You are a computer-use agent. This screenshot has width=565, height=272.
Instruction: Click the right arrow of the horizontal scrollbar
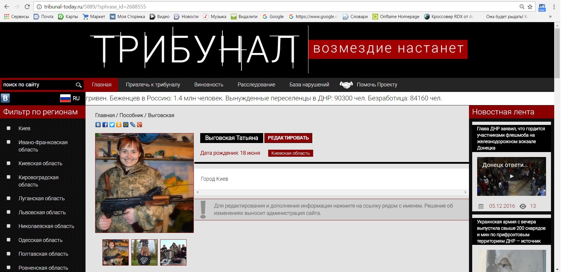point(465,192)
